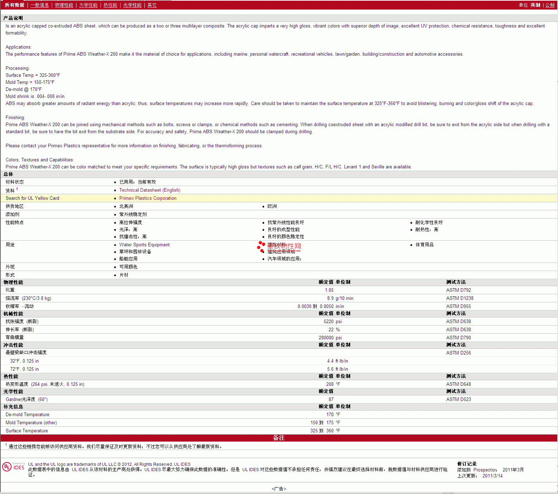Image resolution: width=558 pixels, height=494 pixels.
Task: Click the 耐化学性良好 feature entry
Action: 429,222
